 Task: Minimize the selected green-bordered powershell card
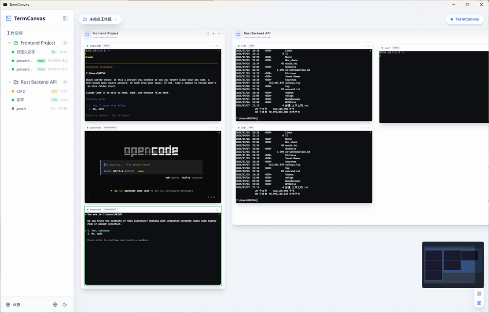tap(209, 209)
